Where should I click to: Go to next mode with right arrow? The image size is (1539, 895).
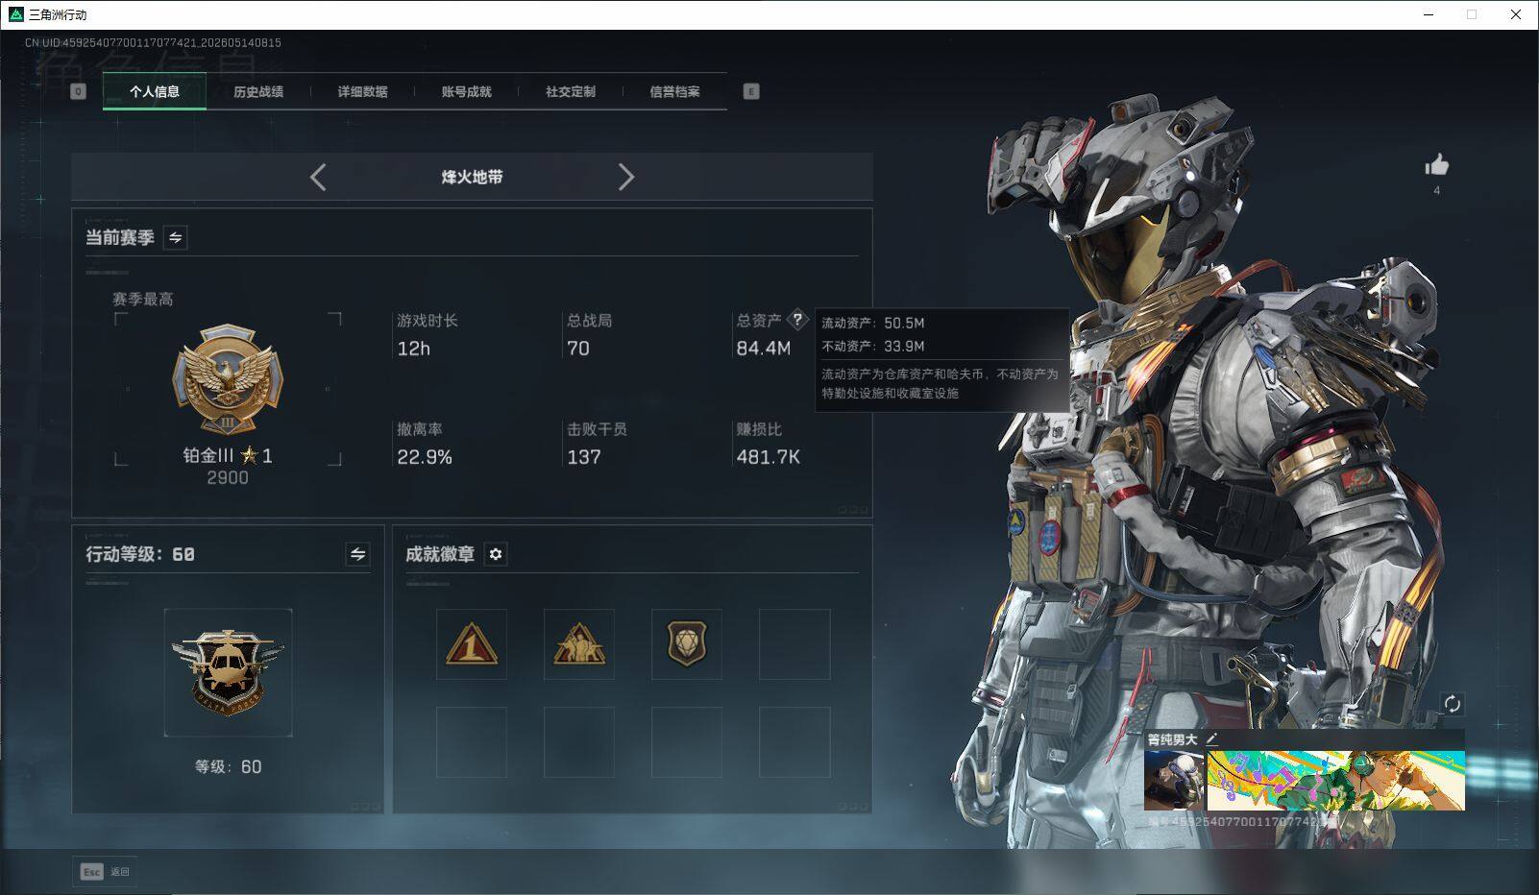coord(626,177)
